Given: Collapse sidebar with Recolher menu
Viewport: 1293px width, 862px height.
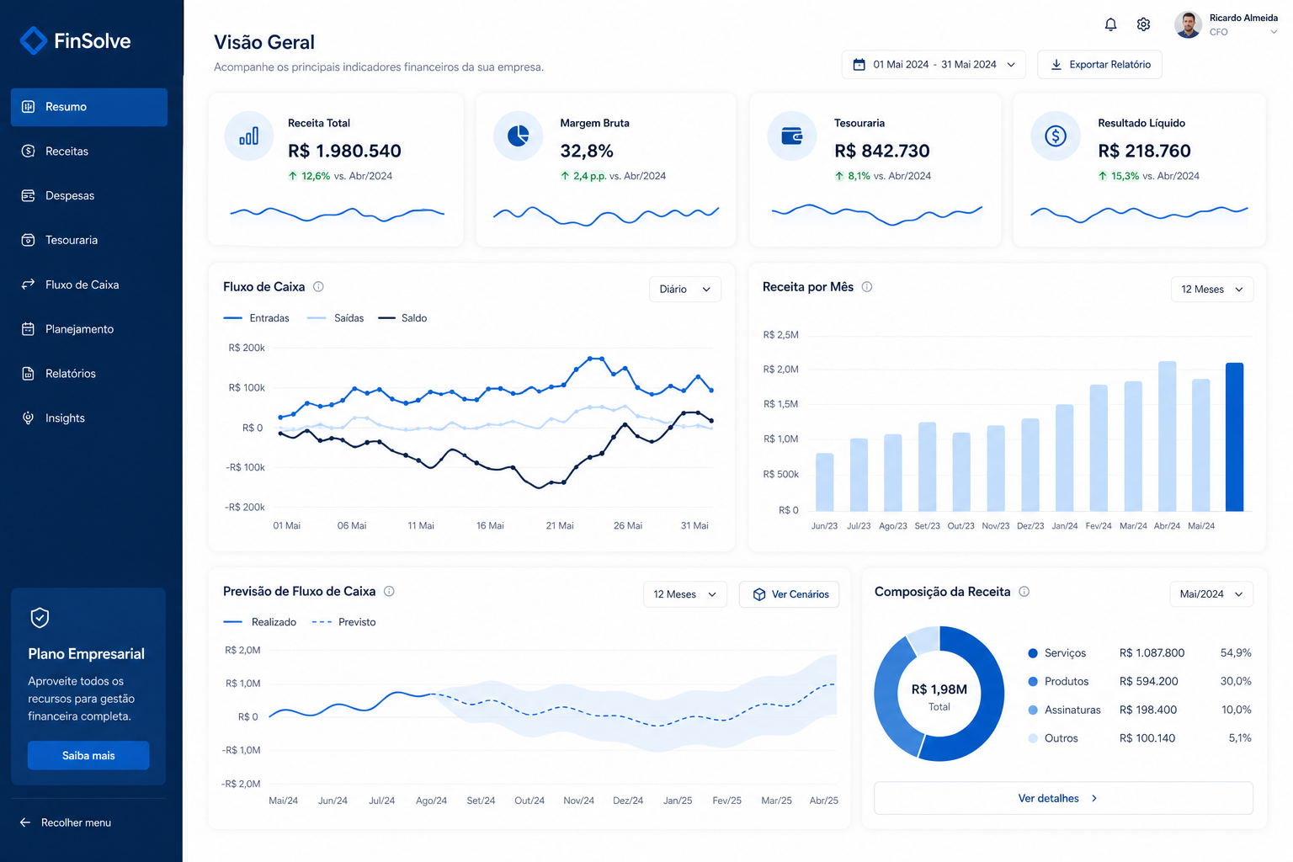Looking at the screenshot, I should click(x=66, y=822).
